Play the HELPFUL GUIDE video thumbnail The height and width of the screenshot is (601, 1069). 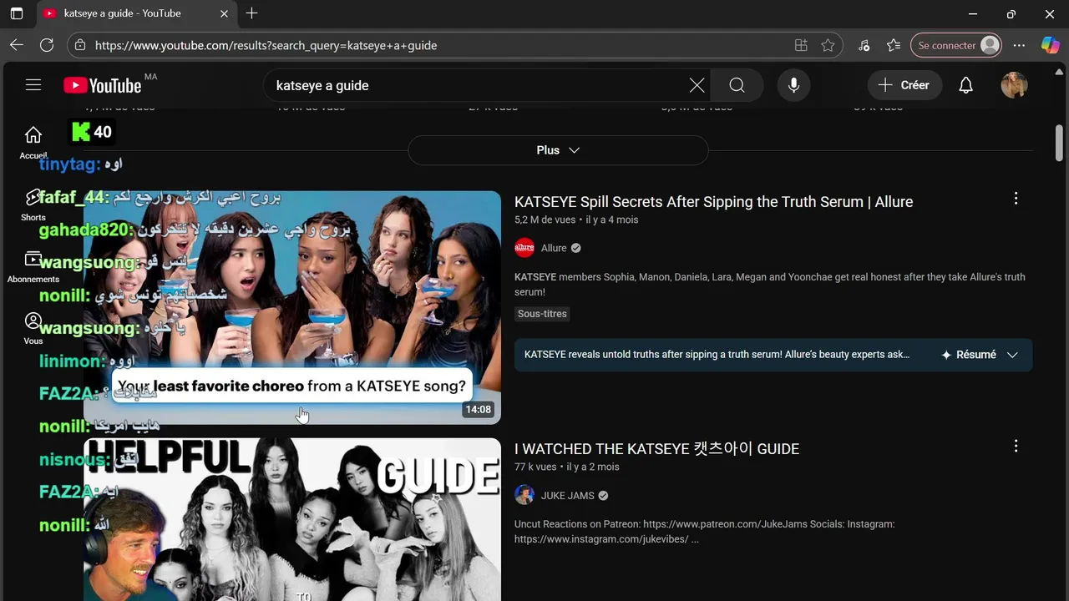click(x=292, y=519)
